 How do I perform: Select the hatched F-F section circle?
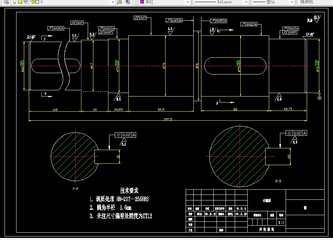pyautogui.click(x=75, y=157)
